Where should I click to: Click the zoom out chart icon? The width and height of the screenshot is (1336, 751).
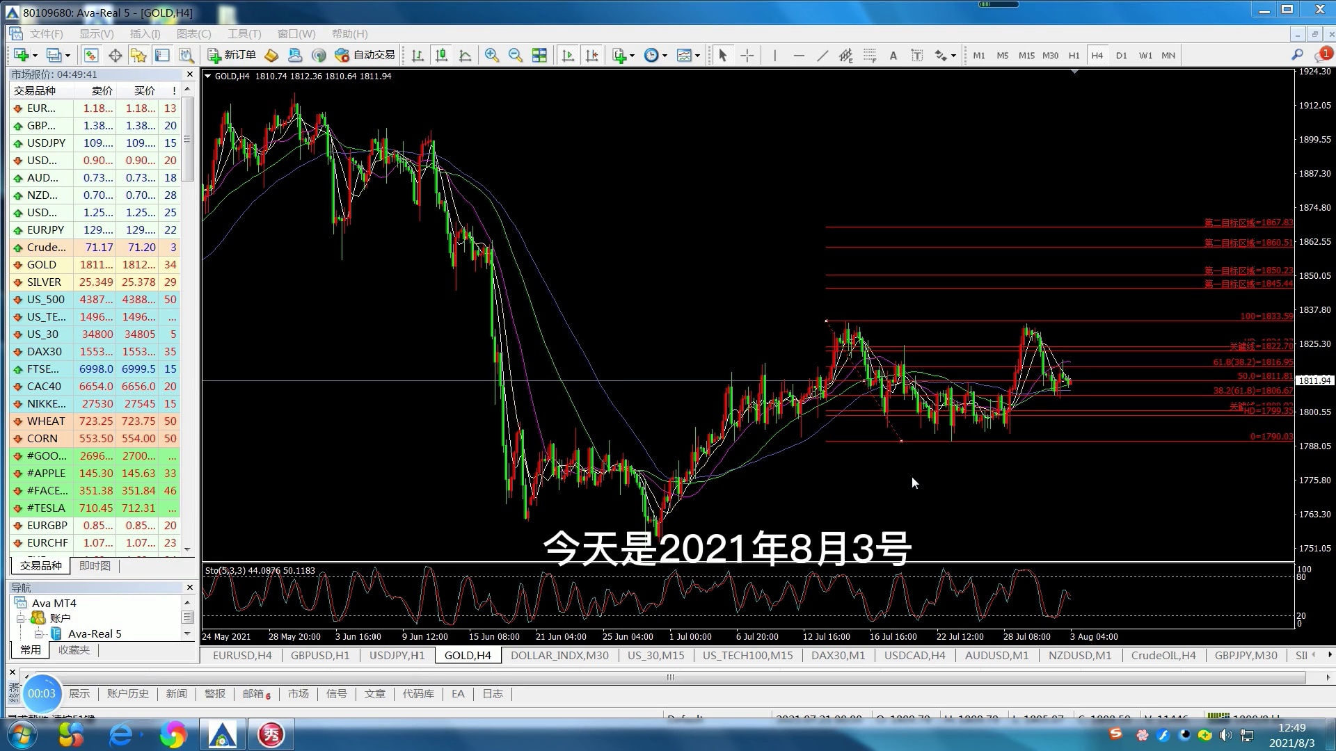pos(516,56)
